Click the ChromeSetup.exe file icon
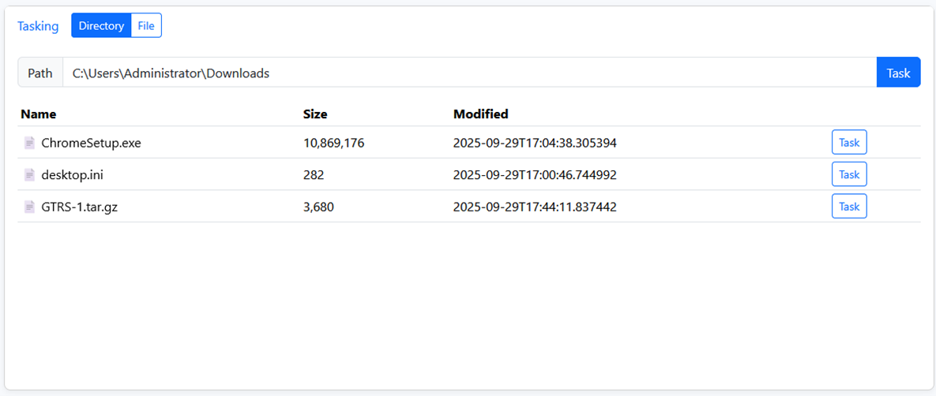This screenshot has height=396, width=936. point(29,143)
